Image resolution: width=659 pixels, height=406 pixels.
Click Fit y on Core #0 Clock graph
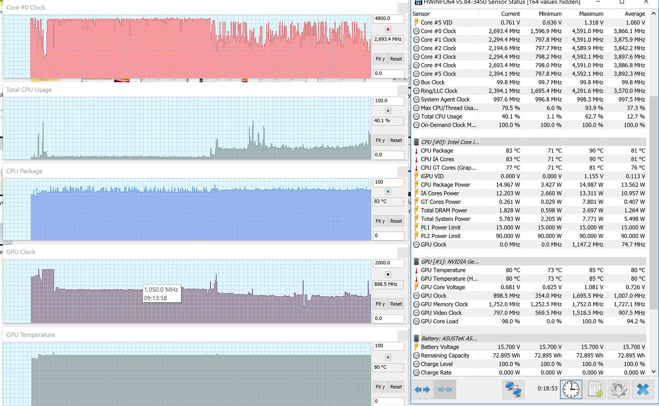tap(380, 59)
